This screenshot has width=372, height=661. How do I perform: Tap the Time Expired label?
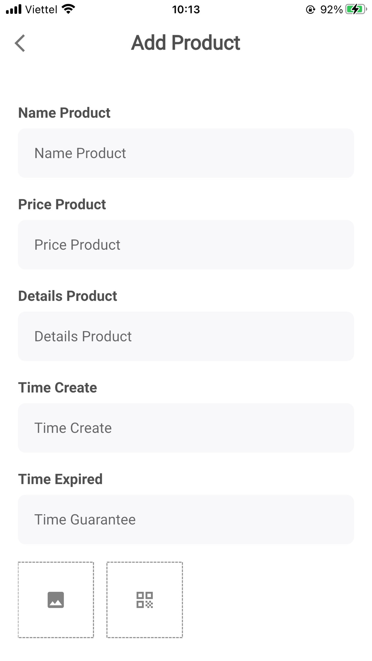[x=60, y=479]
